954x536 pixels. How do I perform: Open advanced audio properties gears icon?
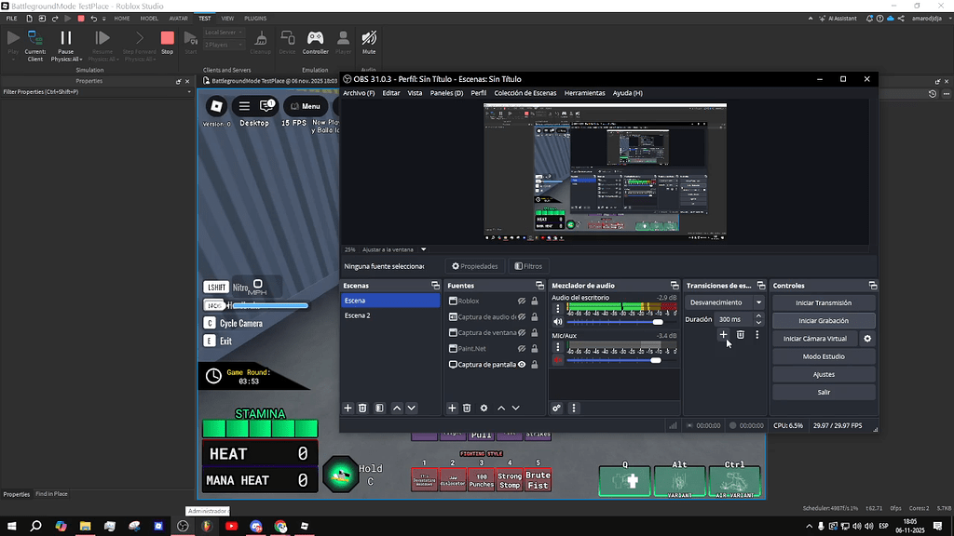coord(556,408)
